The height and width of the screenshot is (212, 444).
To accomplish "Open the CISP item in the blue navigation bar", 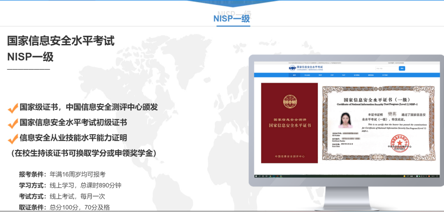I will [332, 75].
